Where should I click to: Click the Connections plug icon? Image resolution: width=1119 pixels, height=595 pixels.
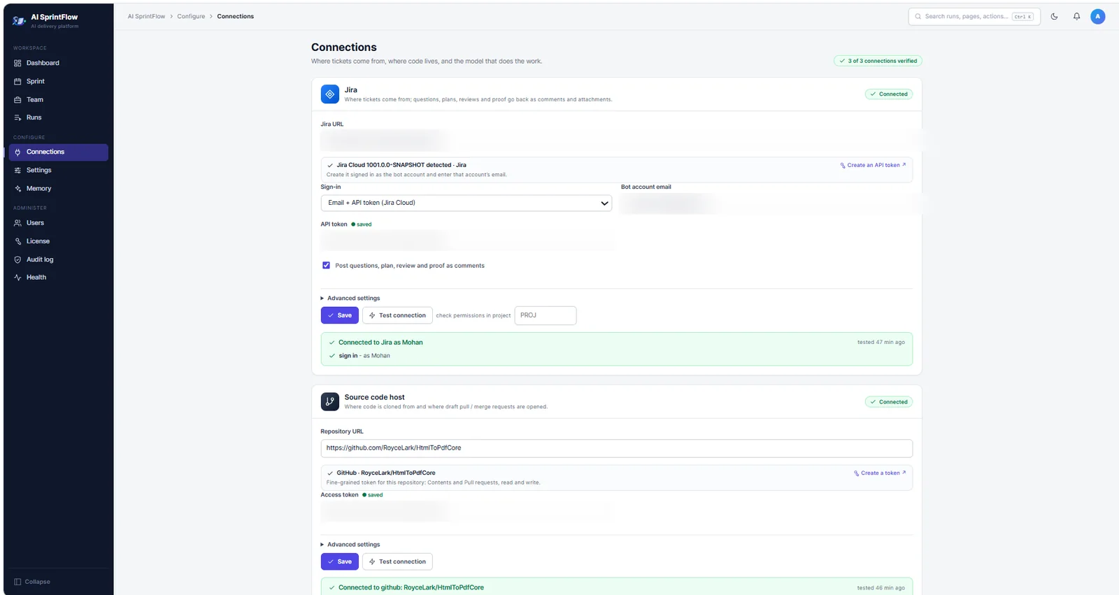[x=17, y=152]
